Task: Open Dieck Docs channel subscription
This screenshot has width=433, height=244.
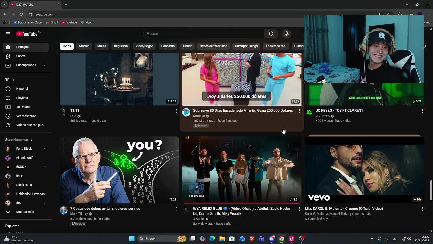Action: click(26, 185)
